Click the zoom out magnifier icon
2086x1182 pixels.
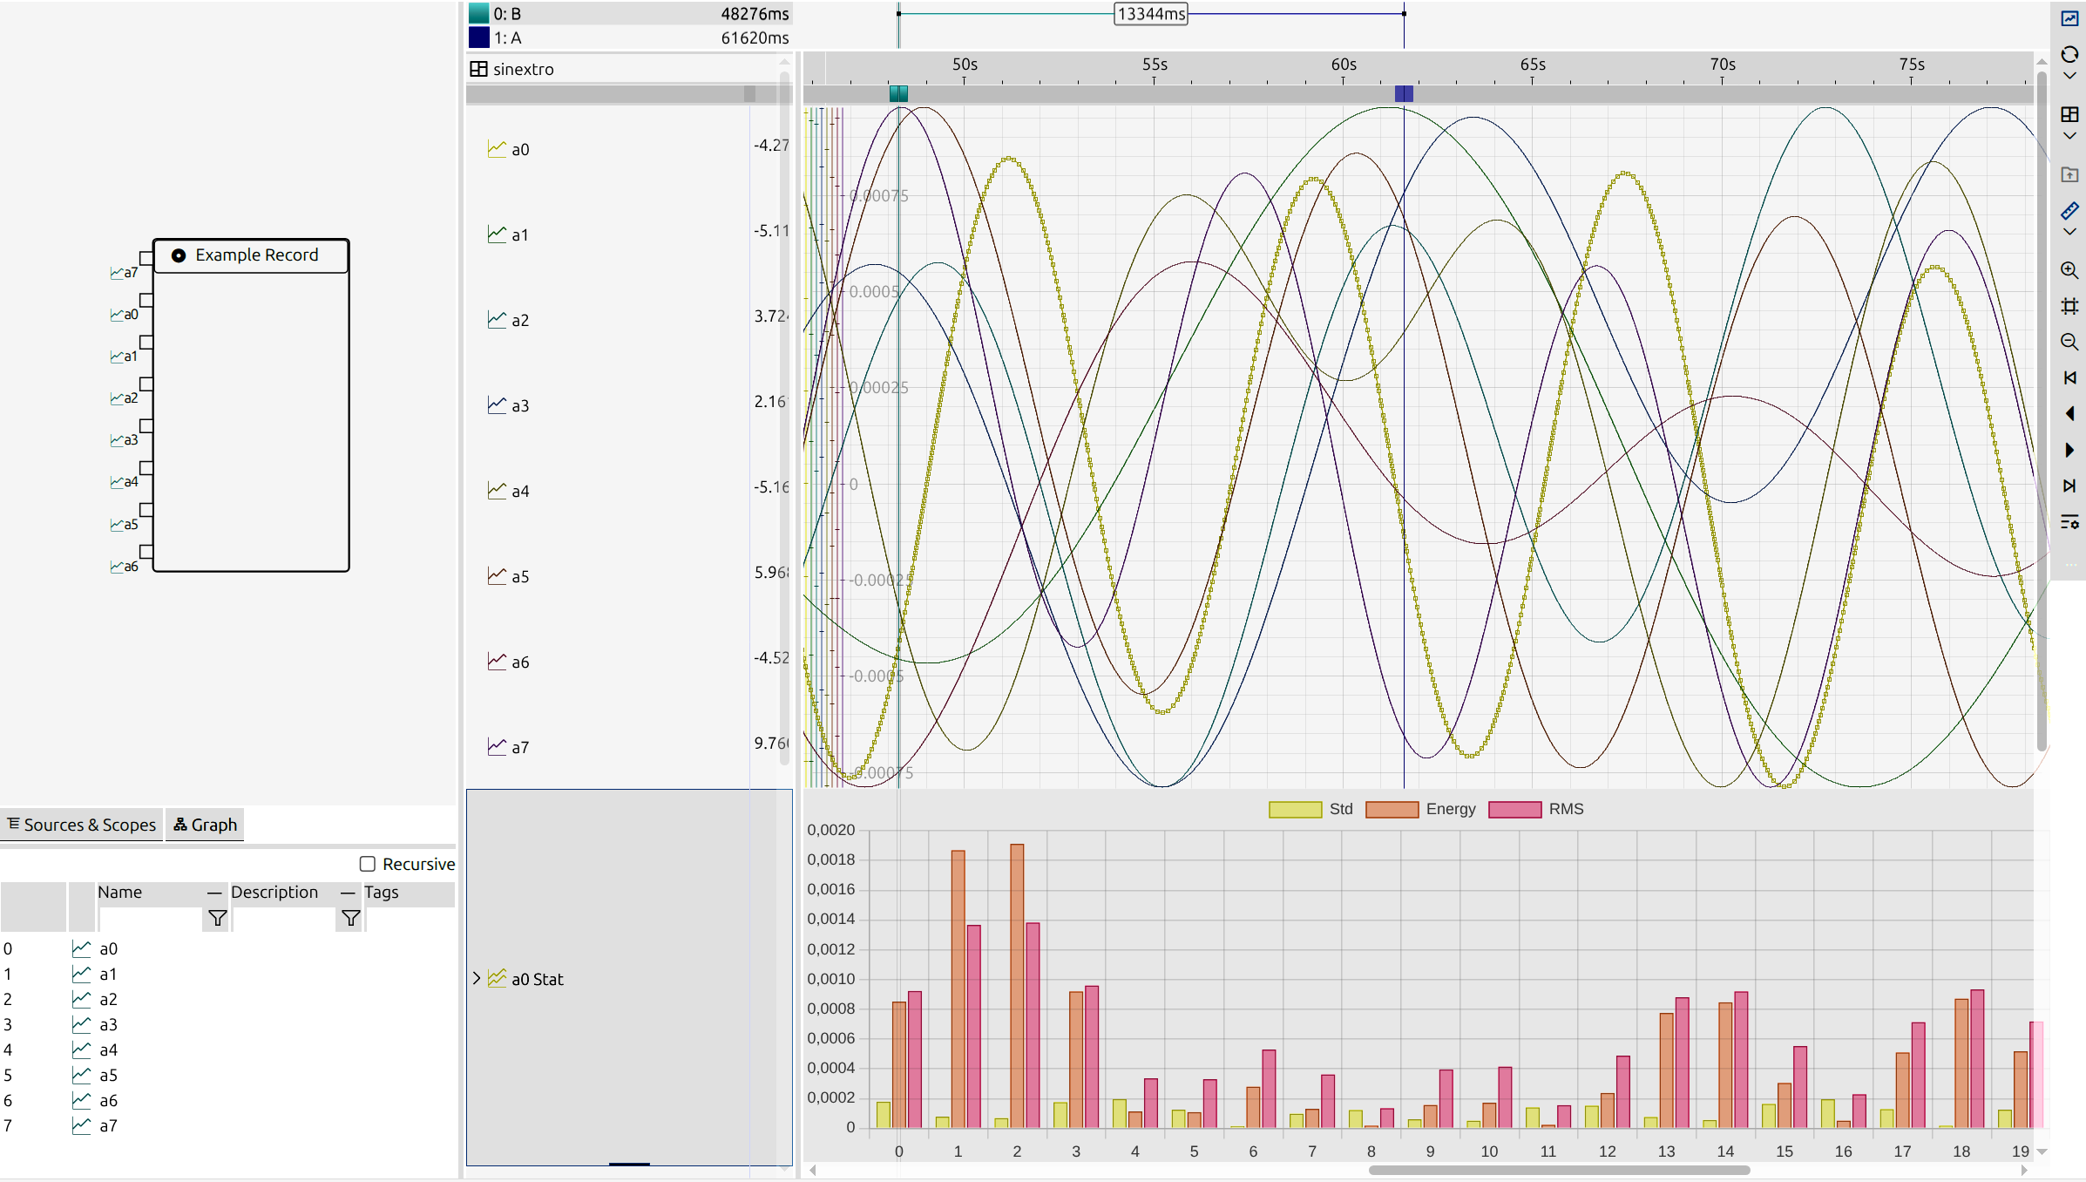(x=2069, y=342)
